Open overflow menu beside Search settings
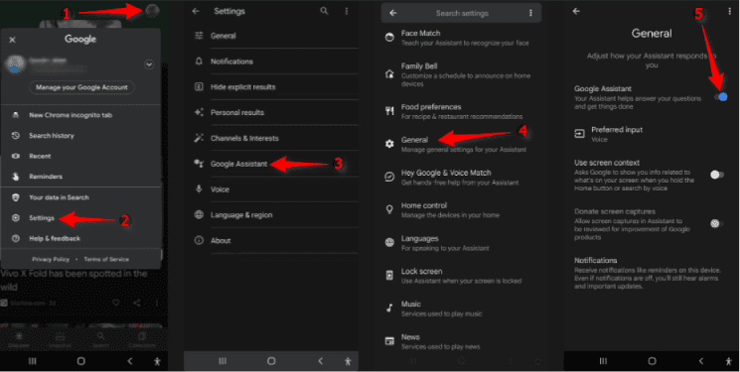Screen dimensions: 740x372 531,13
